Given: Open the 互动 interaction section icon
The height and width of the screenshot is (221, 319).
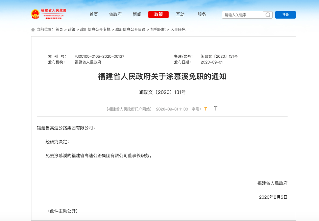Looking at the screenshot, I should pyautogui.click(x=180, y=15).
